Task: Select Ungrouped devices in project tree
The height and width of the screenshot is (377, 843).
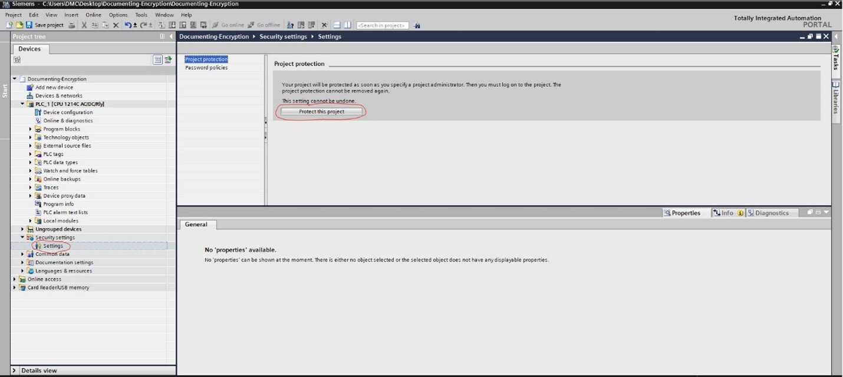Action: [x=58, y=229]
